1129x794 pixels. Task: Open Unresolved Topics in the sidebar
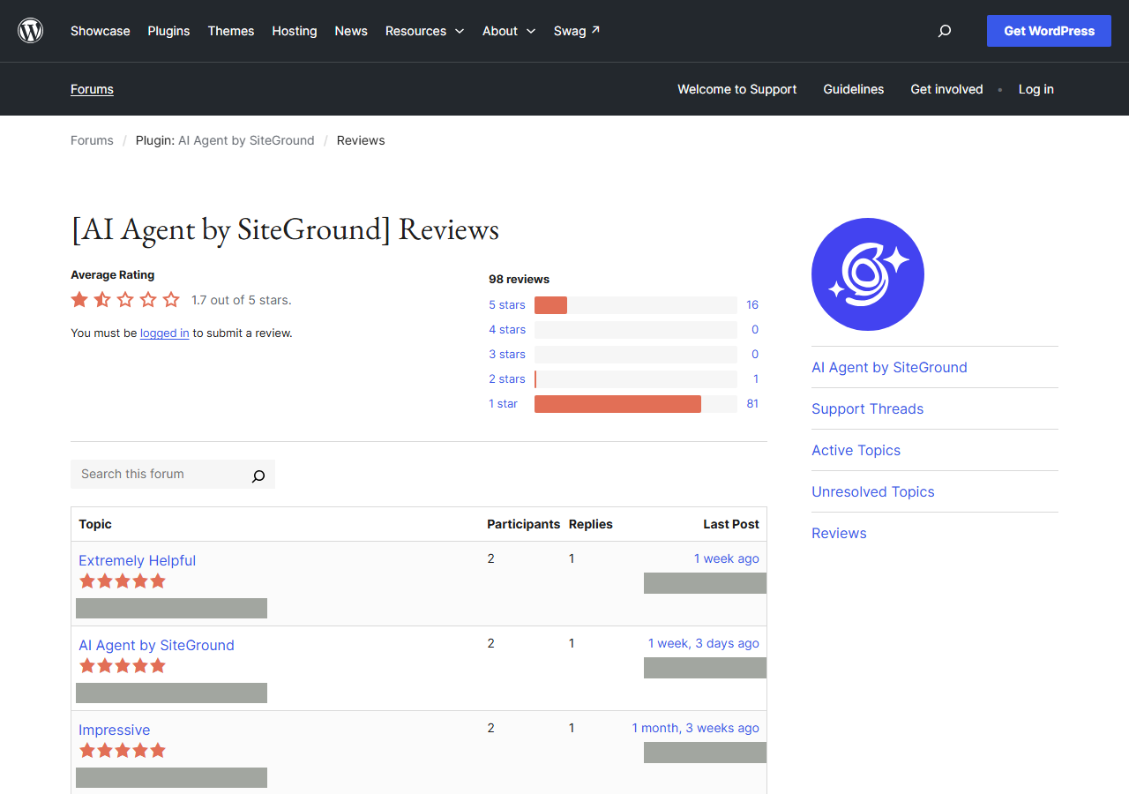[873, 491]
